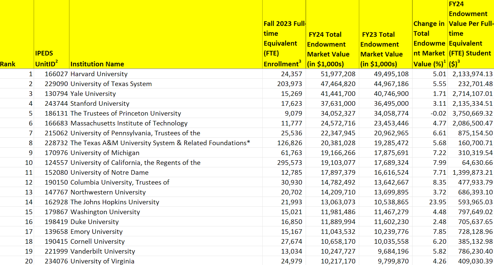Viewport: 494px width, 265px height.
Task: Click rank number 14 cell
Action: tap(17, 202)
